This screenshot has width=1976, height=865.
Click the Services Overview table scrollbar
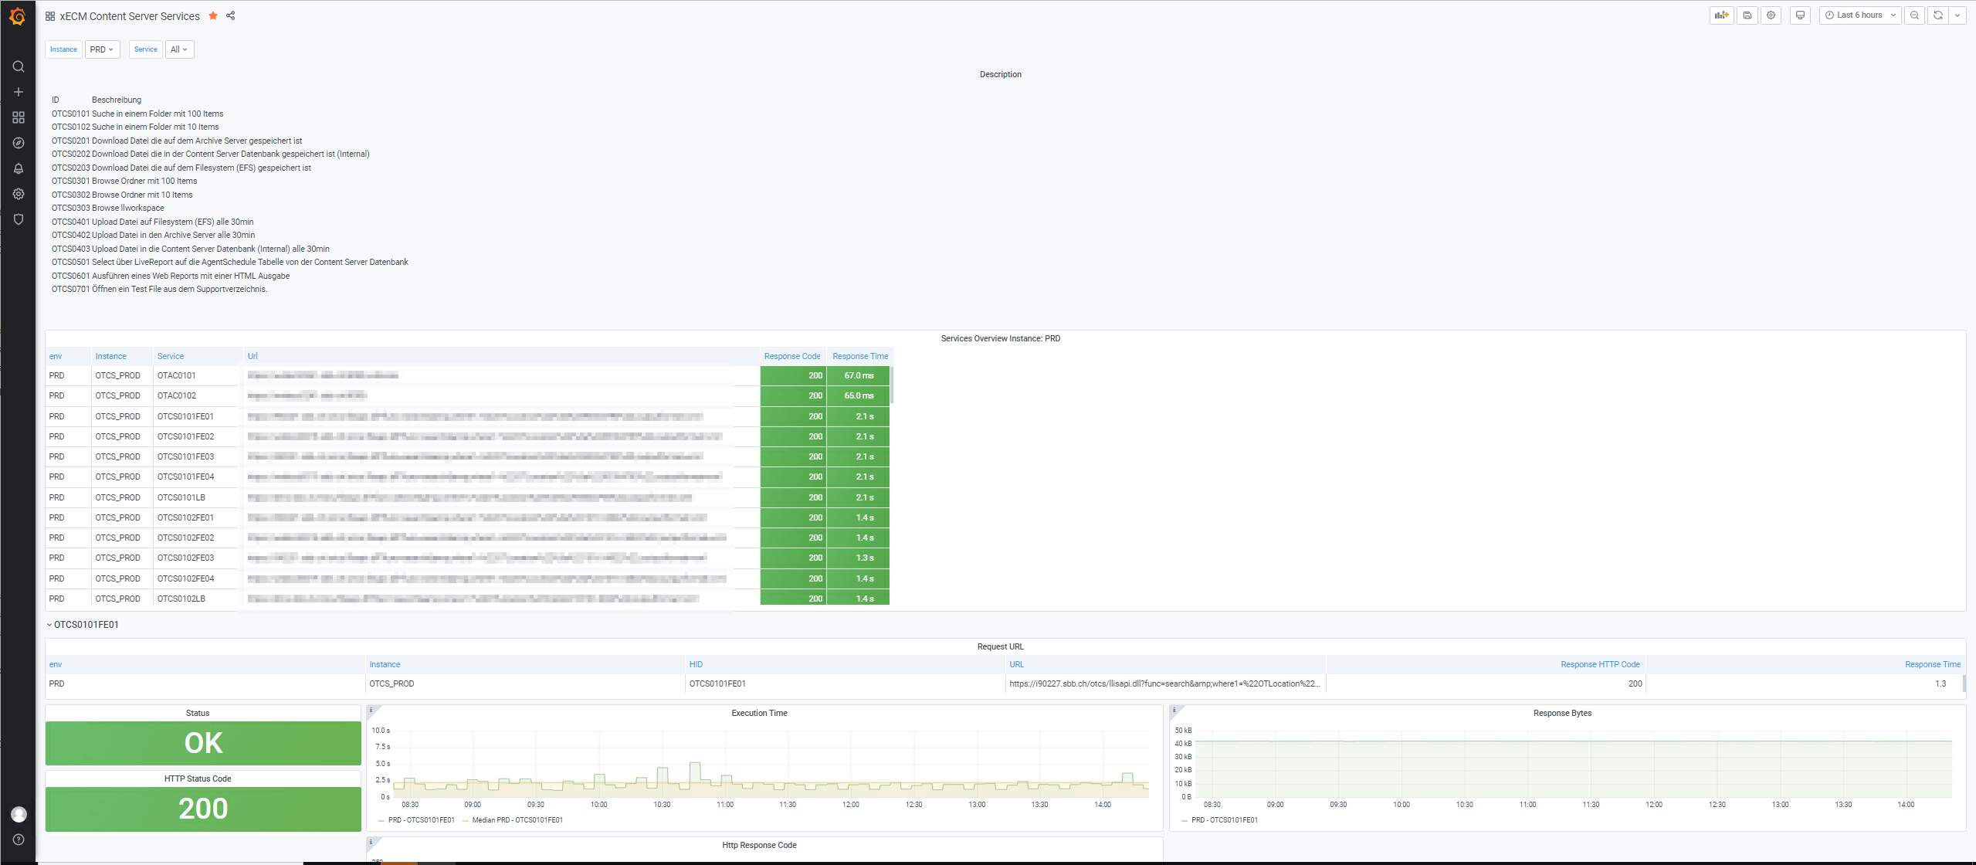coord(892,385)
